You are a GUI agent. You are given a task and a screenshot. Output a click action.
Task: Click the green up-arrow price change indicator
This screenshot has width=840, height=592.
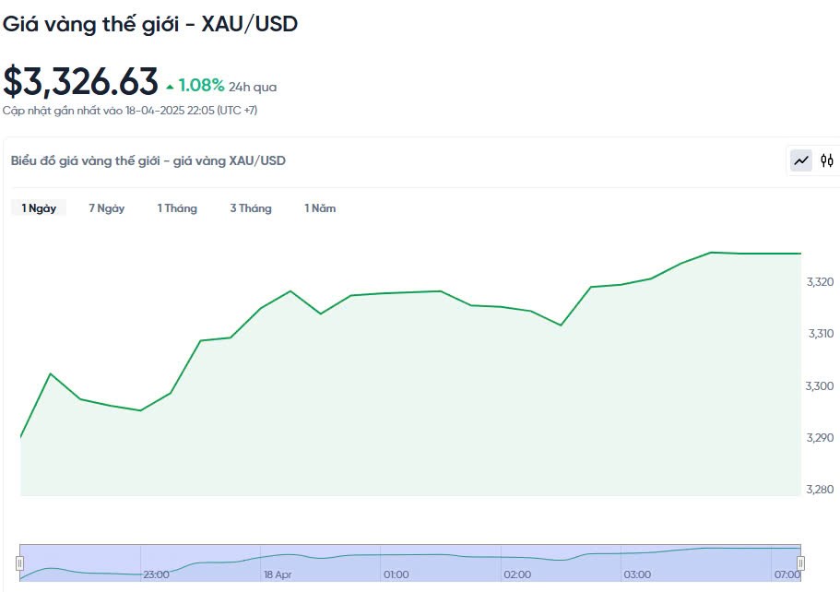(x=170, y=88)
